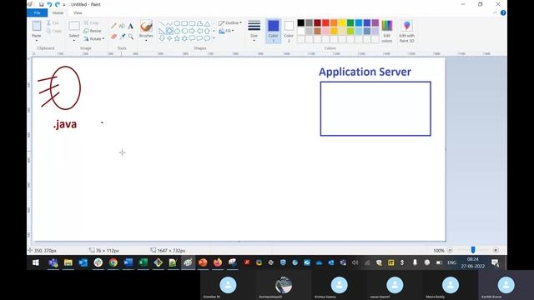Image resolution: width=534 pixels, height=300 pixels.
Task: Switch to the Home tab
Action: click(x=58, y=13)
